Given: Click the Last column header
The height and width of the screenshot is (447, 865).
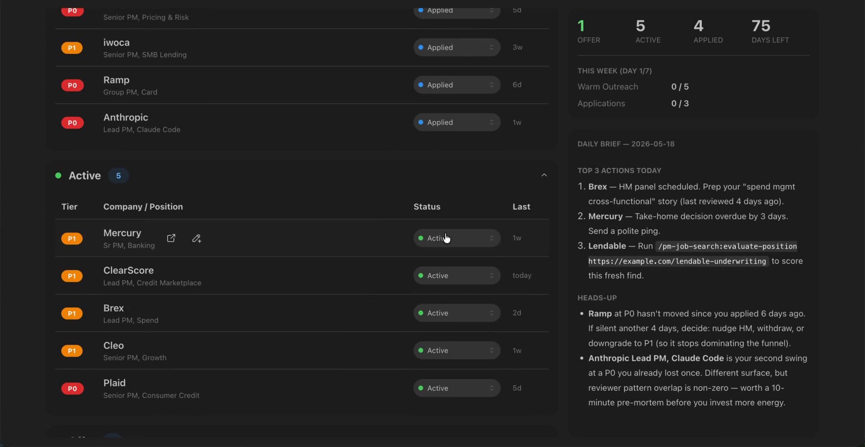Looking at the screenshot, I should 521,207.
